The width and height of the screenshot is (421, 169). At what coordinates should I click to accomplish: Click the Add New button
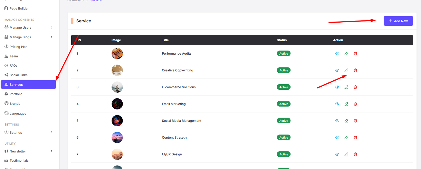point(398,21)
